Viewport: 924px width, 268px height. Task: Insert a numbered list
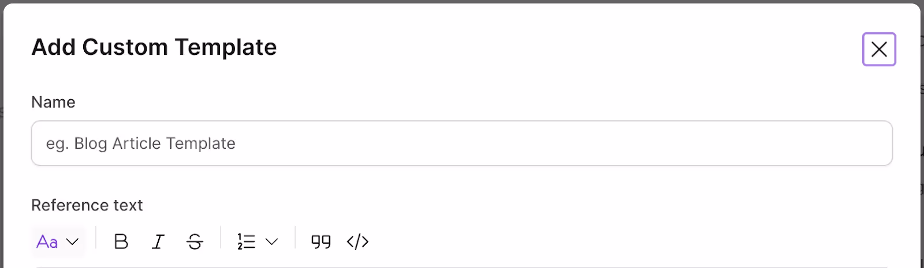coord(246,241)
